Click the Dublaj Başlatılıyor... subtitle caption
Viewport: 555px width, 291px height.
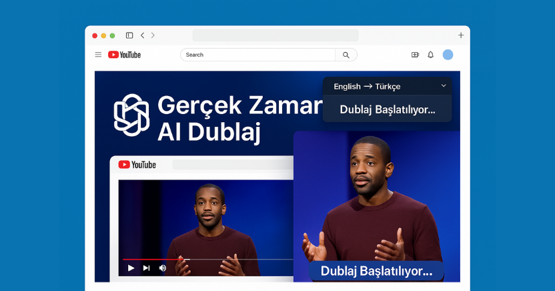pyautogui.click(x=376, y=271)
